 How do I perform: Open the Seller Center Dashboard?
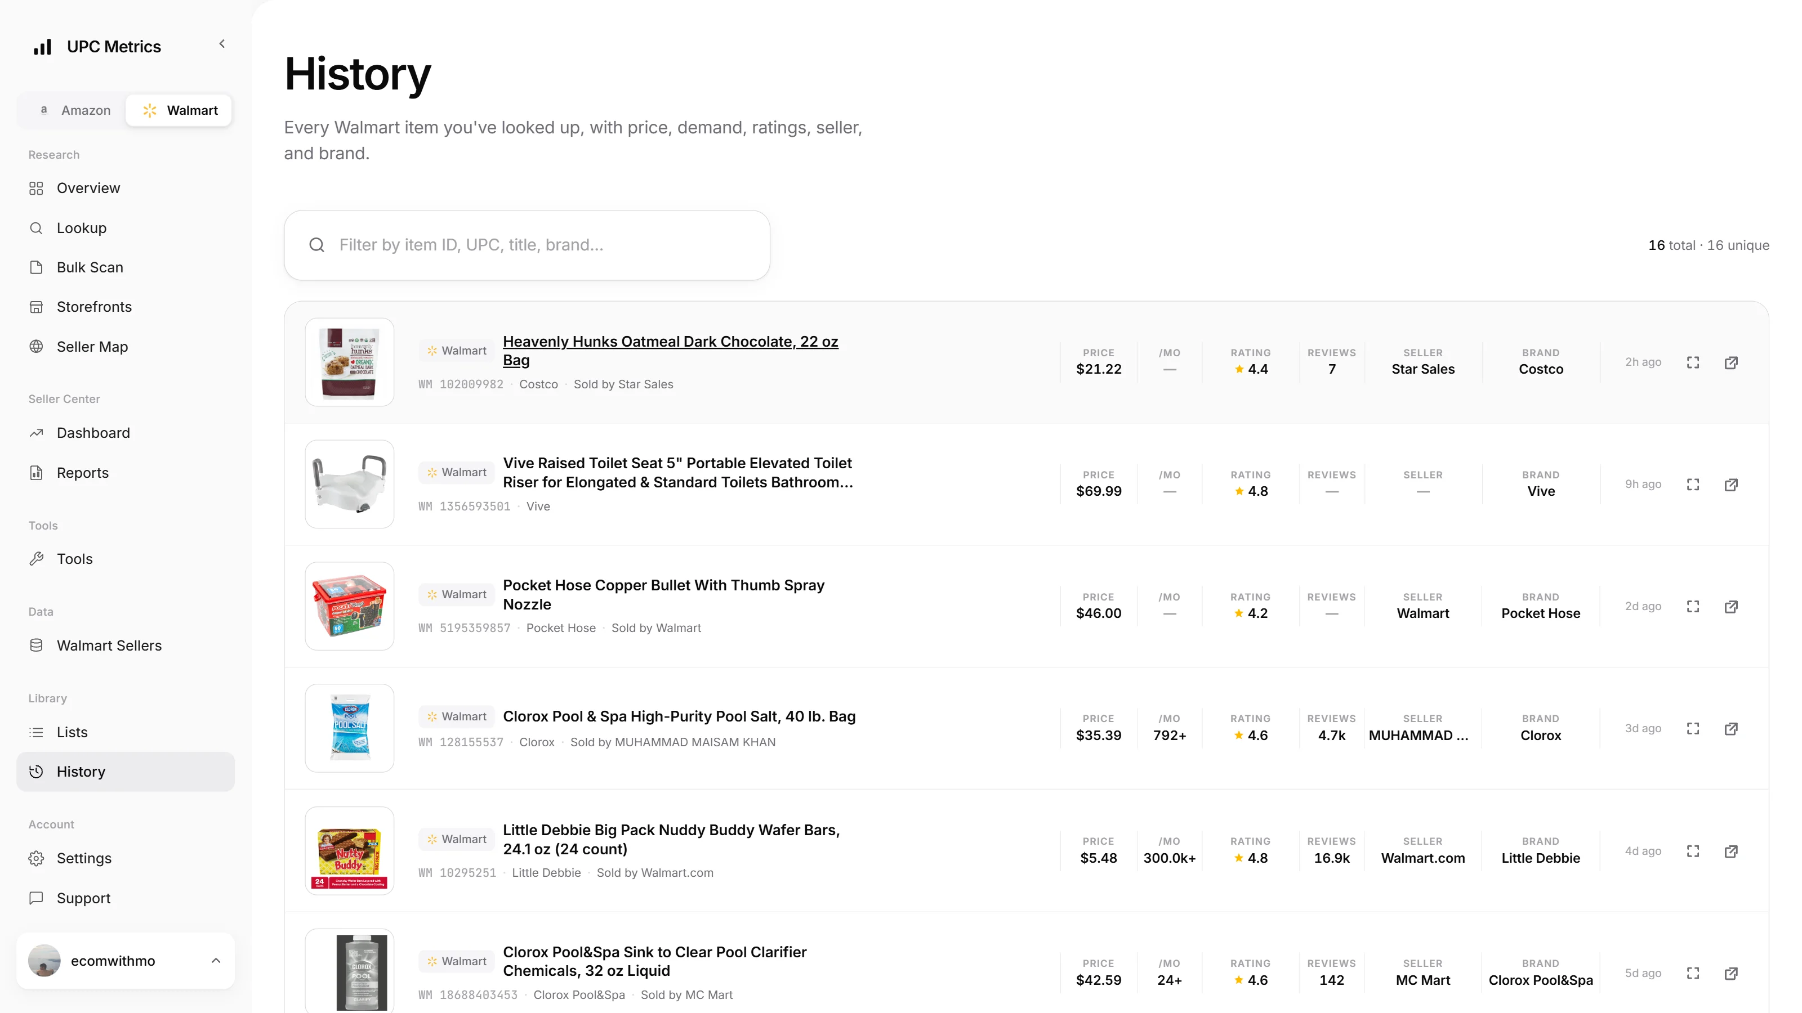(125, 433)
